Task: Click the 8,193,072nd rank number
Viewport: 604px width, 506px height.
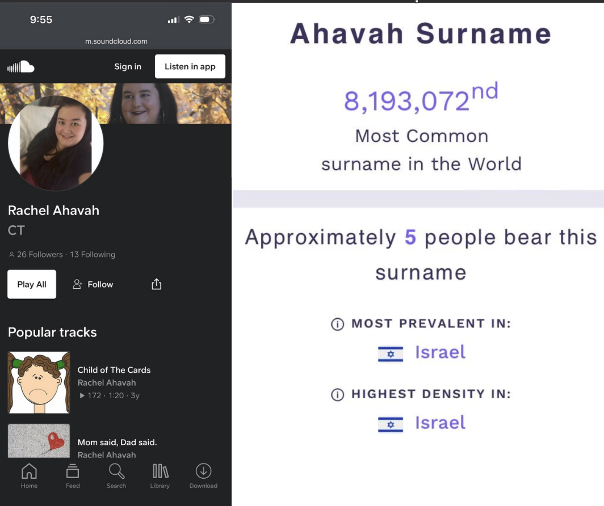Action: pos(421,98)
